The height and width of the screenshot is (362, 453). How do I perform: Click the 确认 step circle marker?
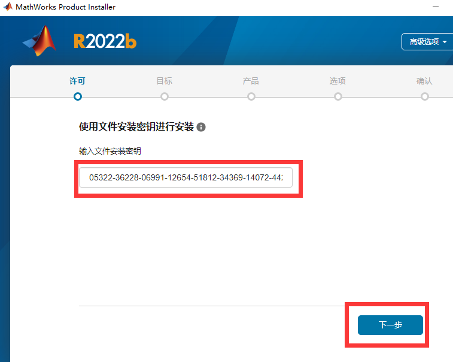tap(425, 96)
